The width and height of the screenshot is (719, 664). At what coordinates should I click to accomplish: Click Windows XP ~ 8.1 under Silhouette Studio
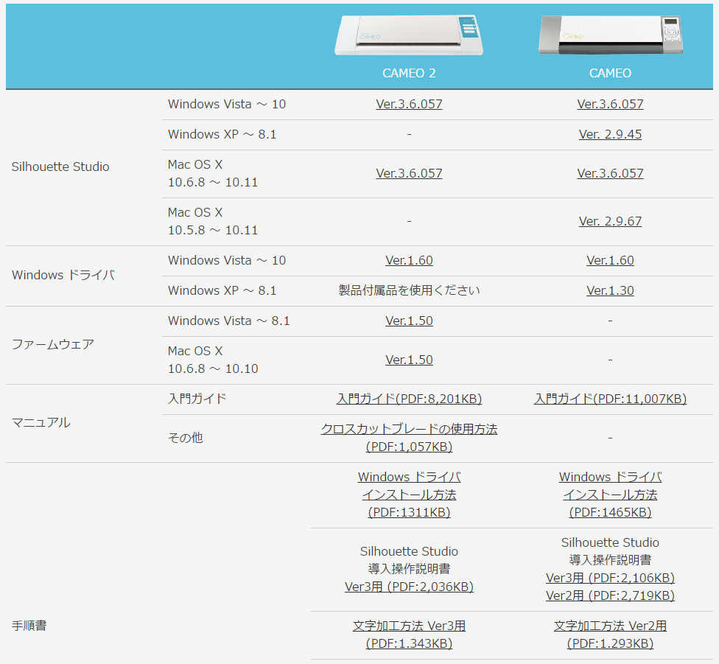pos(222,134)
